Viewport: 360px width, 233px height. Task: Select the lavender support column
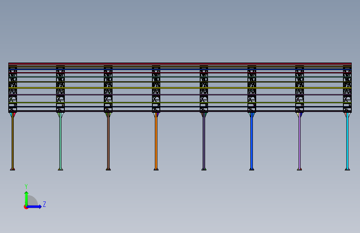[299, 141]
